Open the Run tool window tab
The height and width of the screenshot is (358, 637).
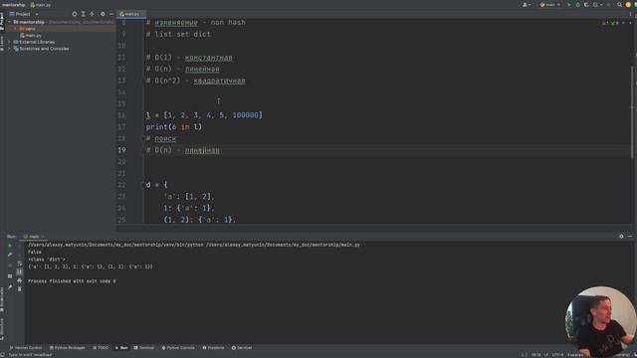tap(121, 348)
